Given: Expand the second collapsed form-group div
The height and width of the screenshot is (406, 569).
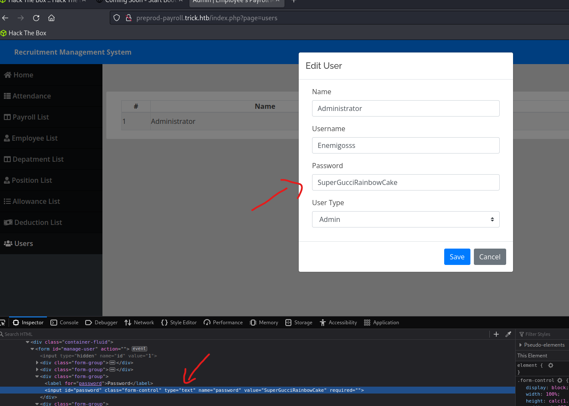Looking at the screenshot, I should 37,370.
